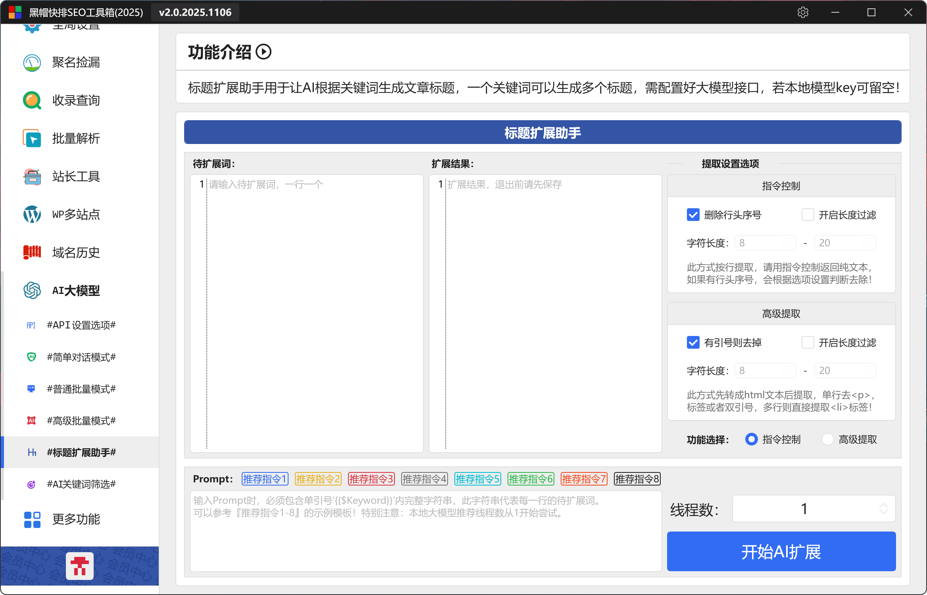Image resolution: width=927 pixels, height=595 pixels.
Task: Insert 推荐指令3 prompt template
Action: 371,479
